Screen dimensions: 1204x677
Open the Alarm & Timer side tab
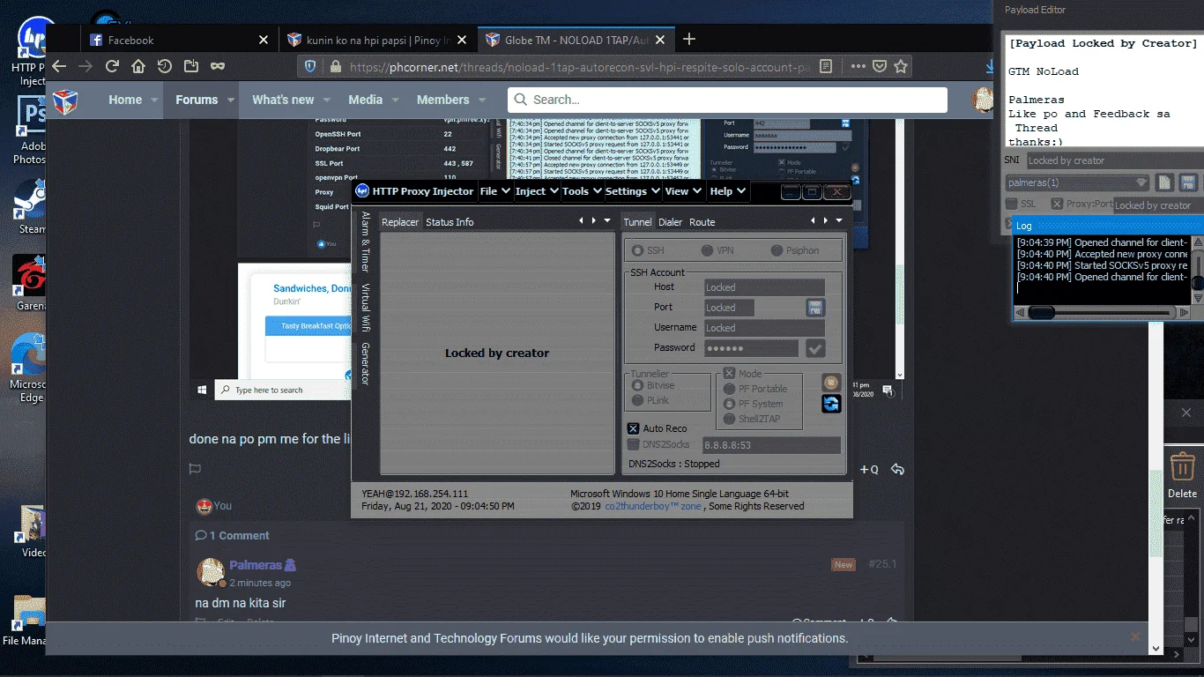[365, 242]
